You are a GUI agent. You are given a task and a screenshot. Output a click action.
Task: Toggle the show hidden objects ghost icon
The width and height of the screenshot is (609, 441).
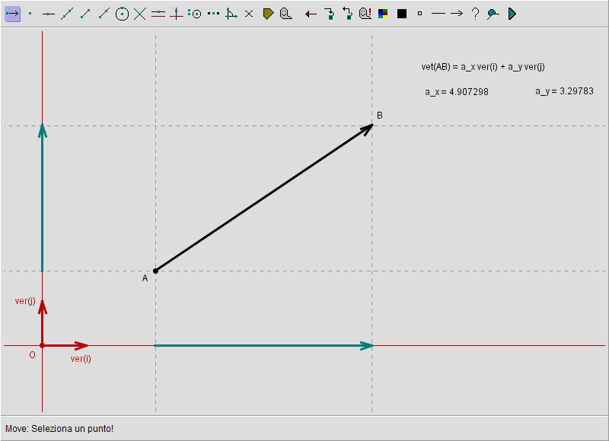(365, 14)
